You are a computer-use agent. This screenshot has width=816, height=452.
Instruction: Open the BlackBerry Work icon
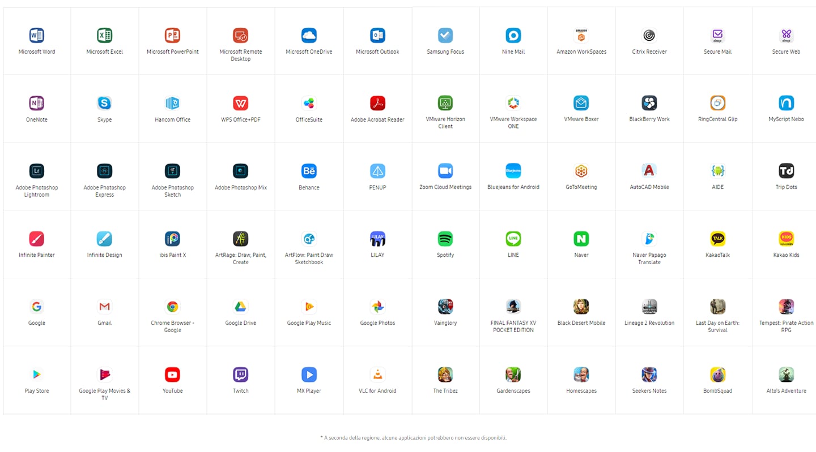pyautogui.click(x=649, y=103)
